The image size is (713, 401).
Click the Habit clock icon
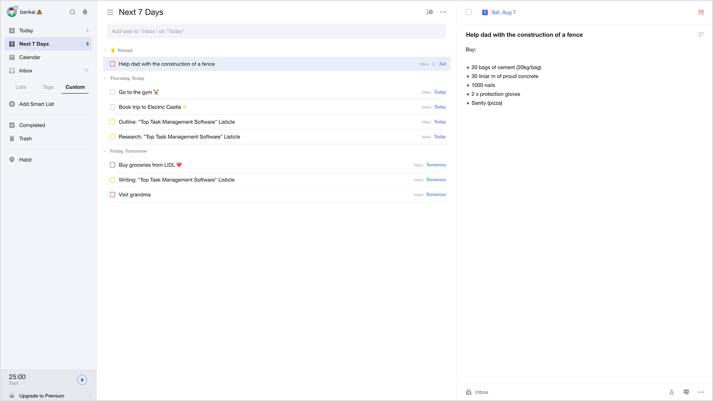point(12,160)
